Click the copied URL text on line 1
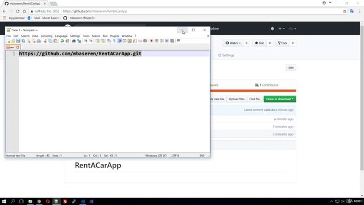This screenshot has width=364, height=205. 80,54
